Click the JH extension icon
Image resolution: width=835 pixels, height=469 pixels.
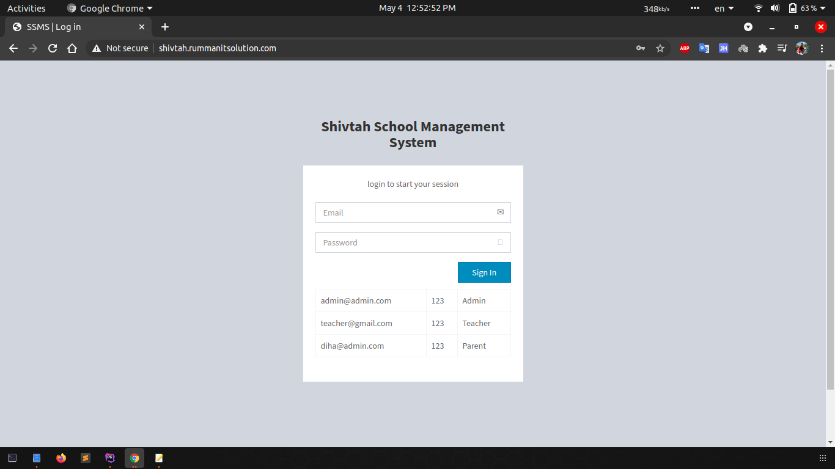pos(723,48)
